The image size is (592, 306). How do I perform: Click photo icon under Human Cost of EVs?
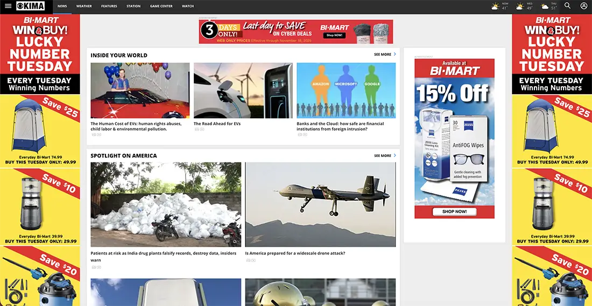tap(94, 134)
